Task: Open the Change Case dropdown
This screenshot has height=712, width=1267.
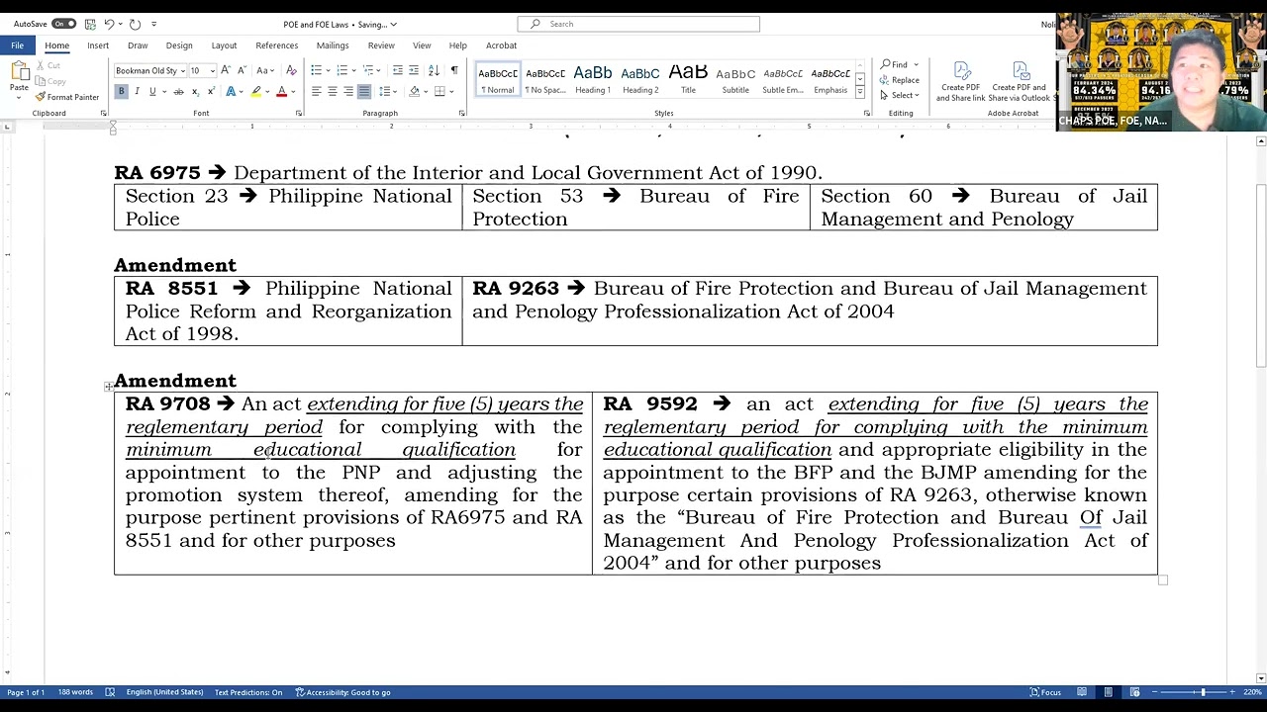Action: click(x=265, y=70)
